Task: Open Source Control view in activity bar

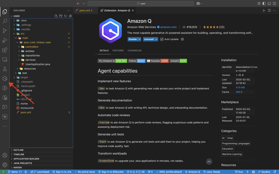Action: click(5, 31)
